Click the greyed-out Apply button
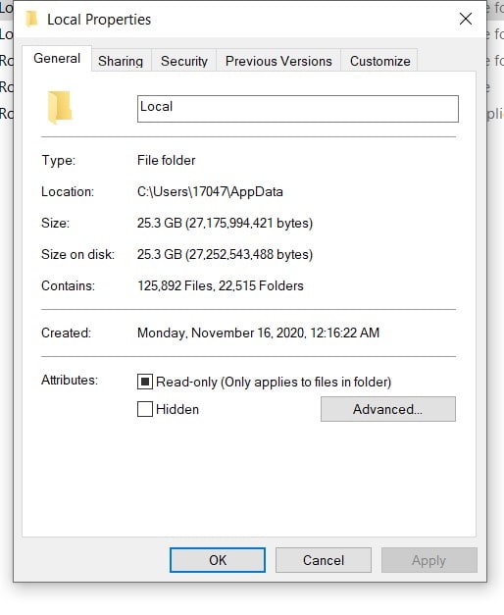This screenshot has width=504, height=615. [429, 560]
